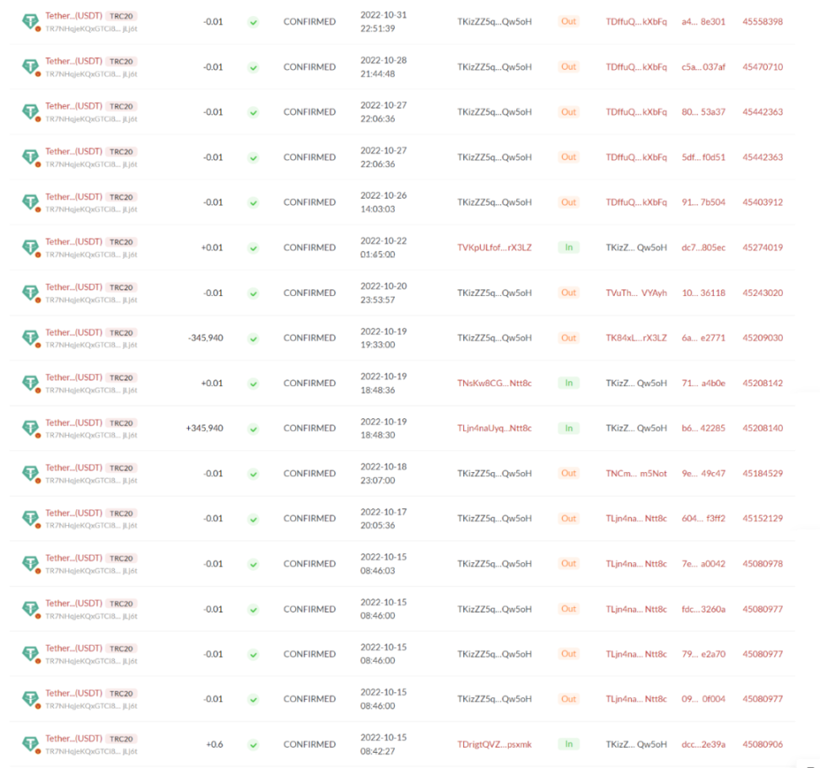Click green checkmark in the 2022-10-31 row
Image resolution: width=820 pixels, height=768 pixels.
[253, 22]
